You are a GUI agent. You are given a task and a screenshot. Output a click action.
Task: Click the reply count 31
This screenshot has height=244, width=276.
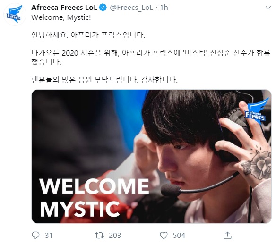pyautogui.click(x=49, y=236)
